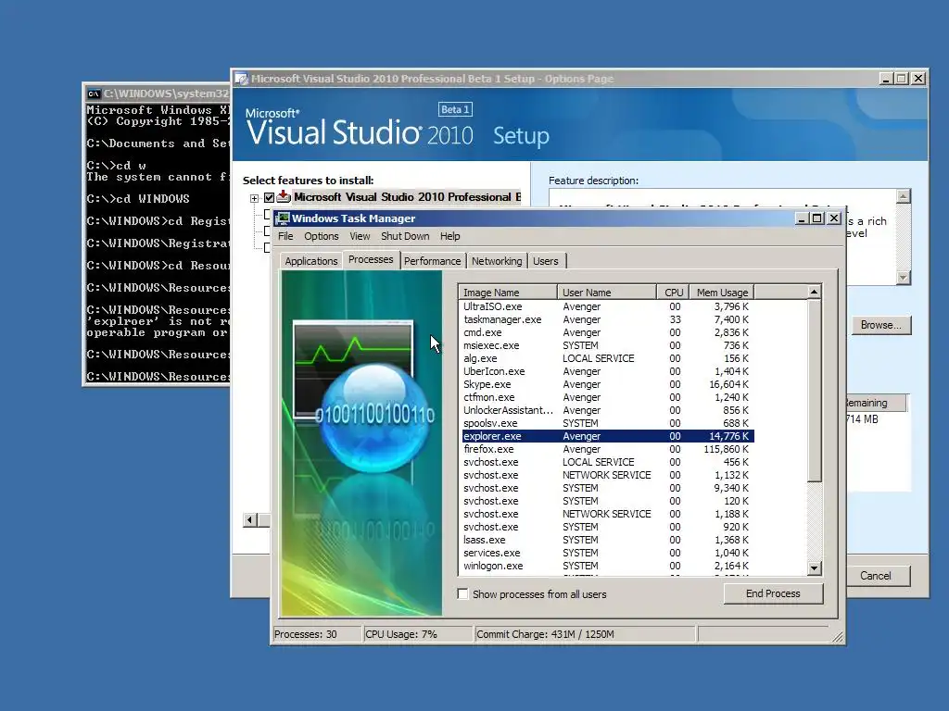Select the msiexec.exe process
The image size is (949, 711).
click(607, 345)
